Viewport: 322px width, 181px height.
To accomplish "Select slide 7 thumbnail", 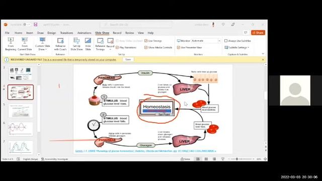I will [21, 147].
